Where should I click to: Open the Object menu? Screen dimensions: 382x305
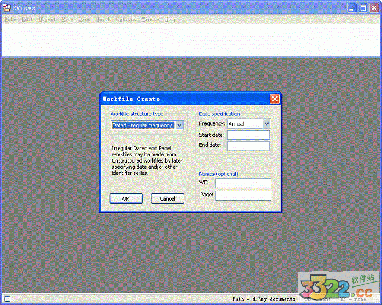(x=47, y=19)
